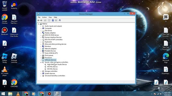Expand Universal Serial Bus controllers arrow
The height and width of the screenshot is (96, 172).
click(x=41, y=76)
